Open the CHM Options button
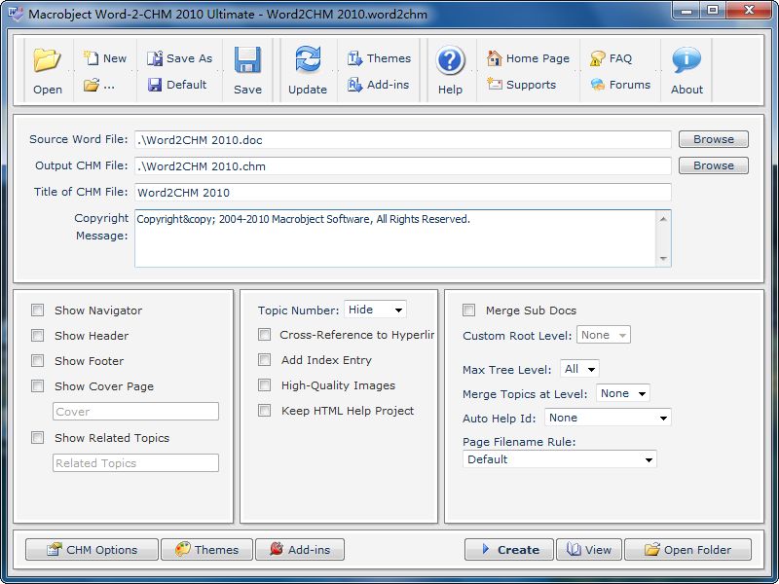The width and height of the screenshot is (779, 584). 92,550
